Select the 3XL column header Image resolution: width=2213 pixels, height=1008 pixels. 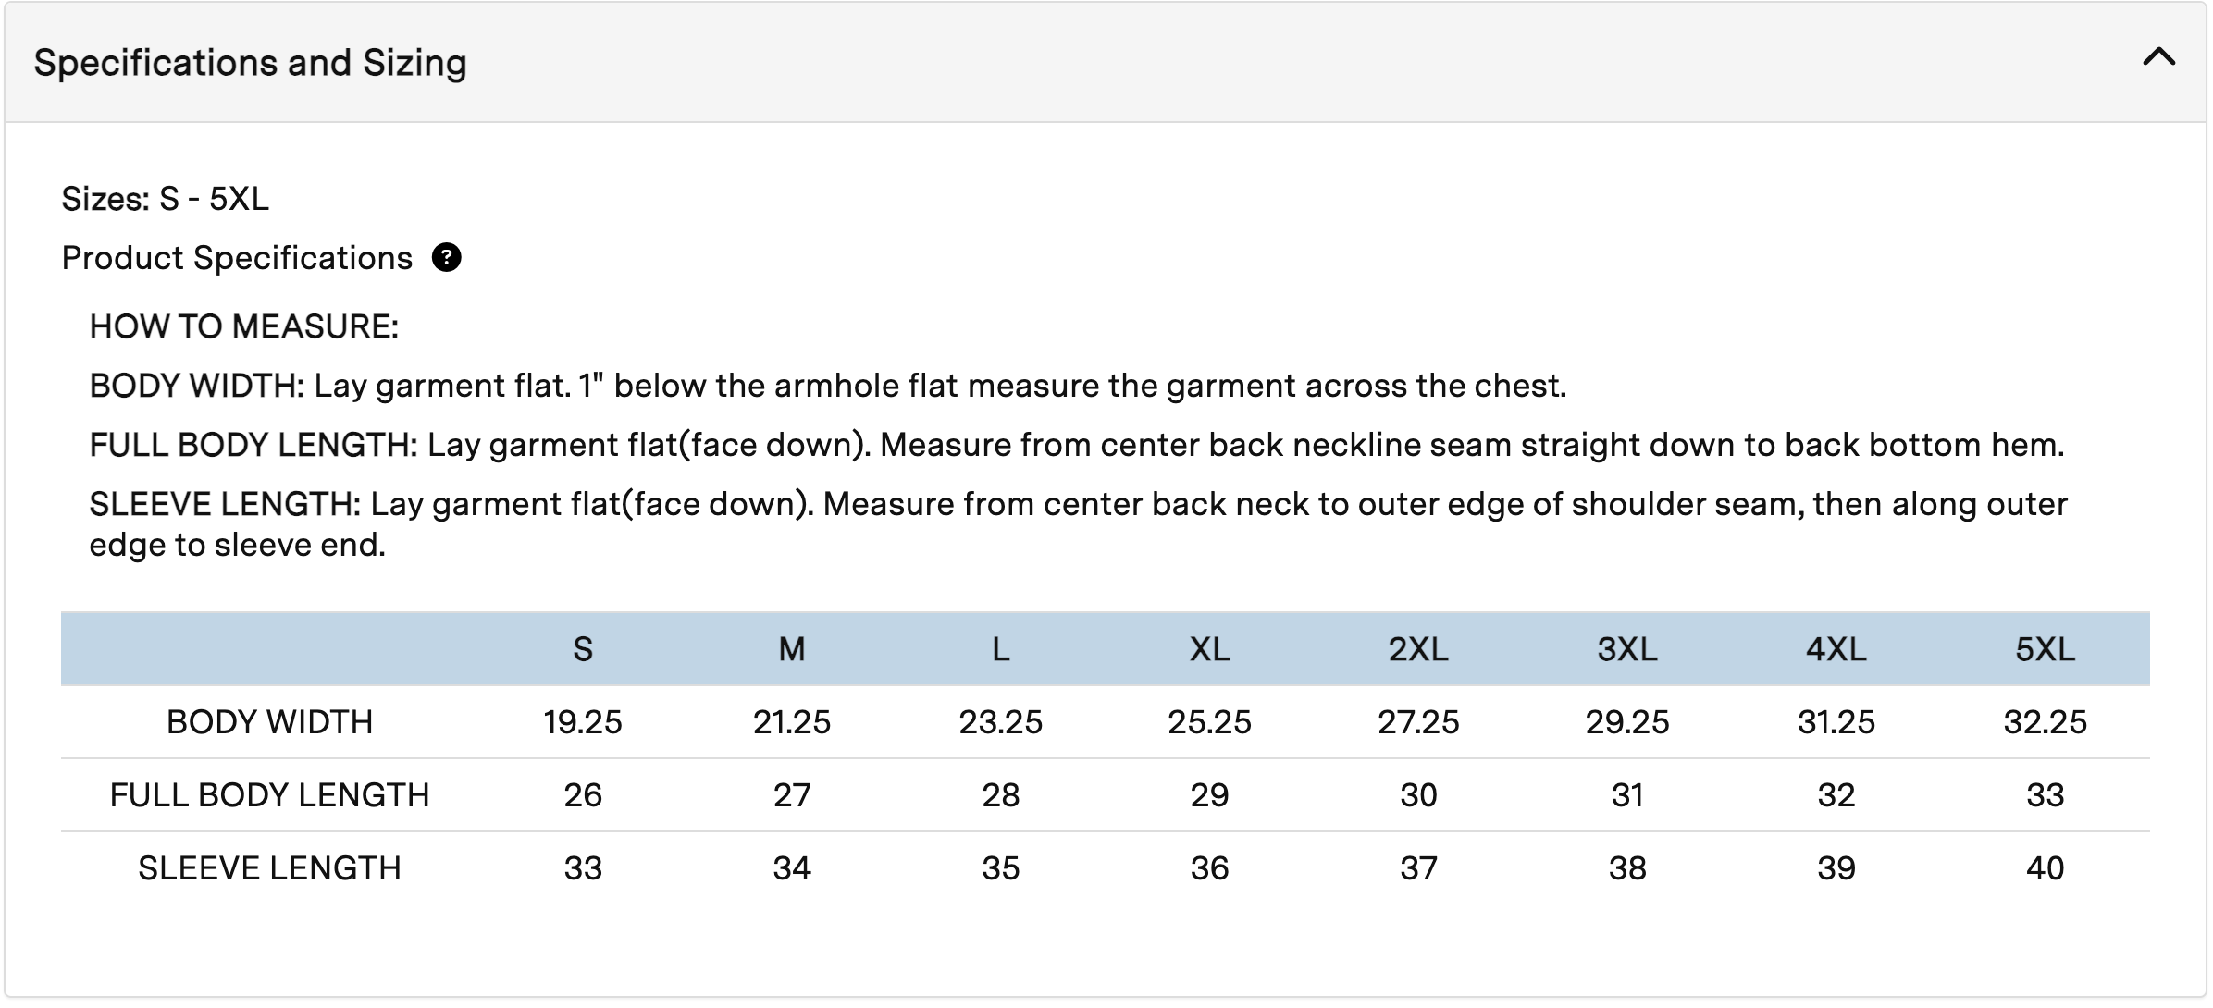point(1626,649)
